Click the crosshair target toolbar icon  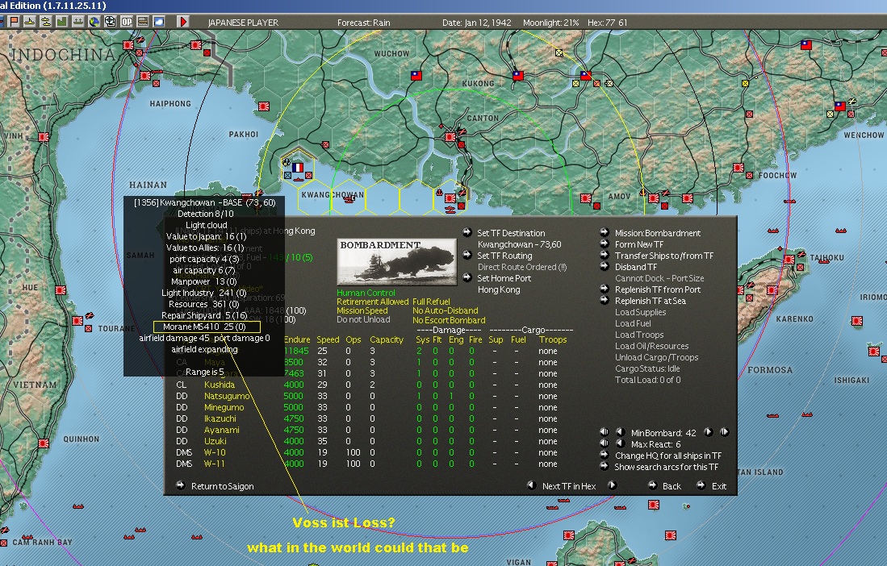111,22
